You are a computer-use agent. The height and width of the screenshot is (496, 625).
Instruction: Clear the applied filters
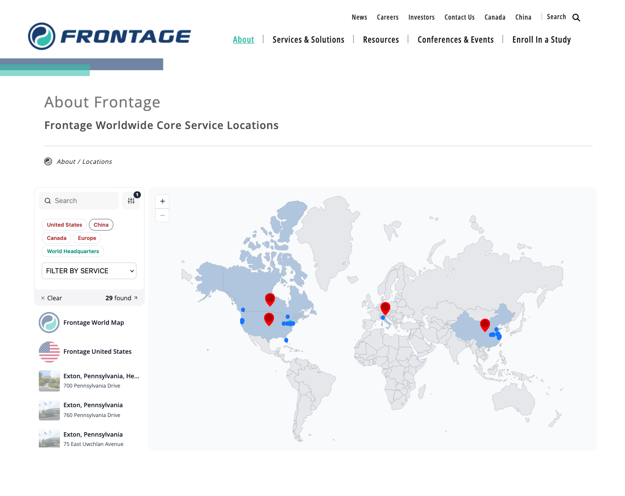(x=51, y=298)
